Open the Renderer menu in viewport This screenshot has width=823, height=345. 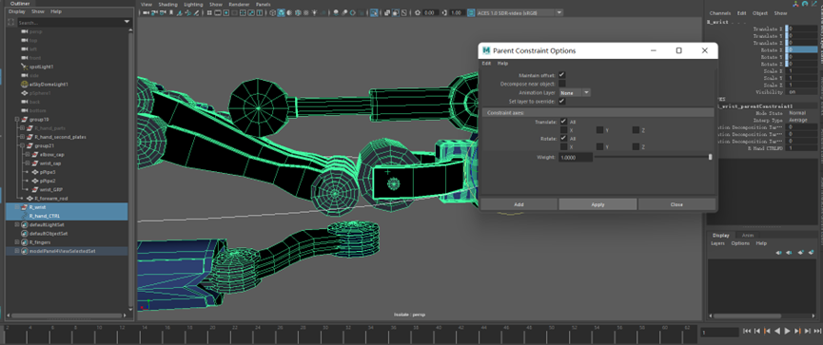tap(239, 4)
